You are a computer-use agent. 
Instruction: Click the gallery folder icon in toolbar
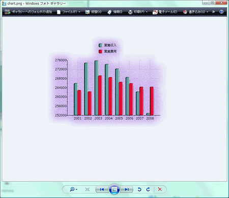(8, 12)
